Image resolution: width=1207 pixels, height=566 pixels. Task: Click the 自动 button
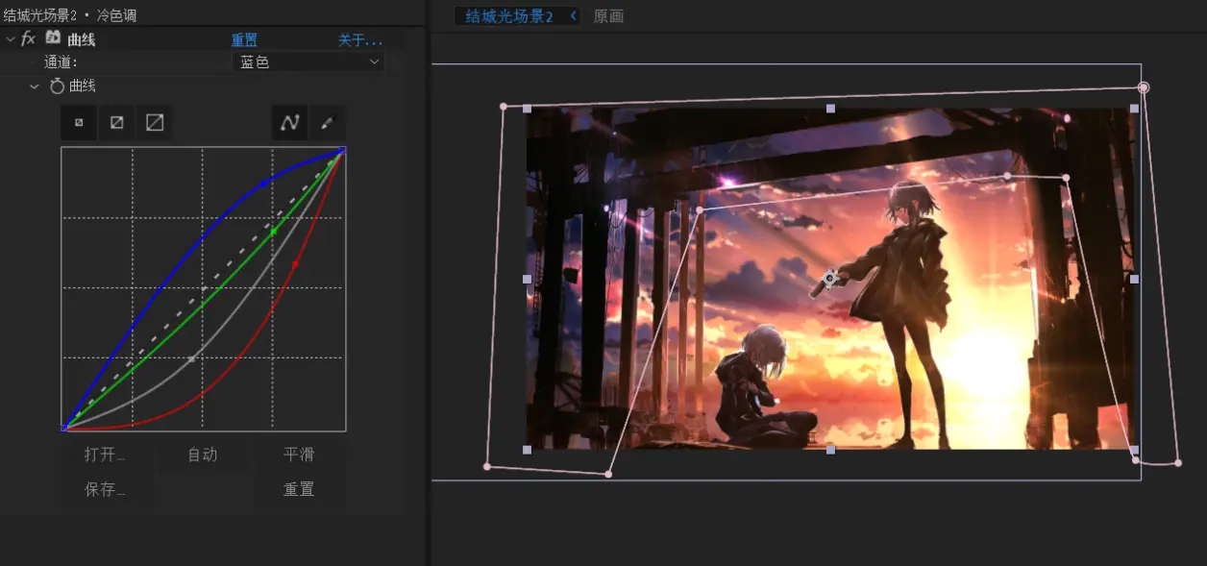(203, 455)
